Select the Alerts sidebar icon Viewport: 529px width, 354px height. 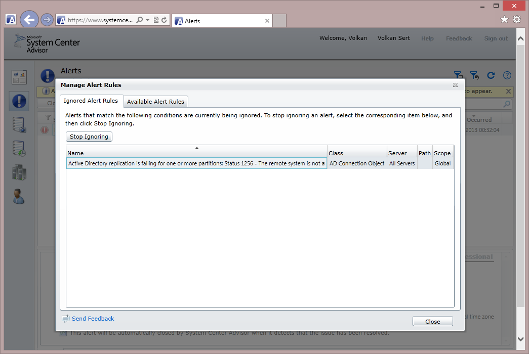(x=19, y=101)
